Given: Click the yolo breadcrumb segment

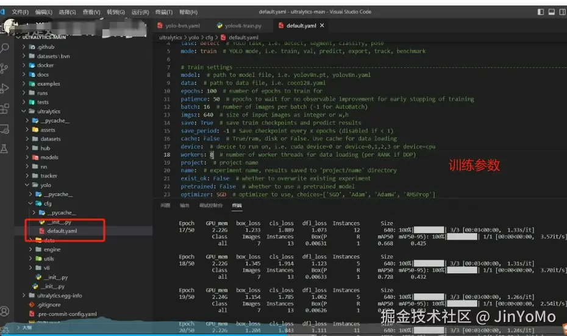Looking at the screenshot, I should pyautogui.click(x=193, y=37).
